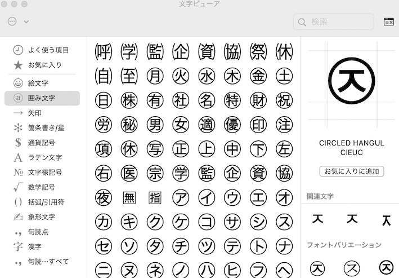Pick circled 祝 character

[x=284, y=100]
